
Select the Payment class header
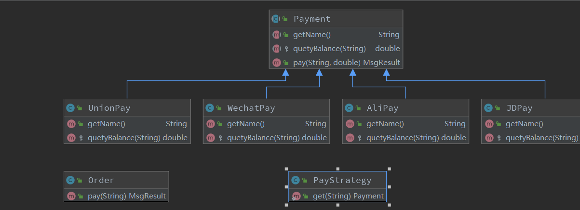[336, 19]
